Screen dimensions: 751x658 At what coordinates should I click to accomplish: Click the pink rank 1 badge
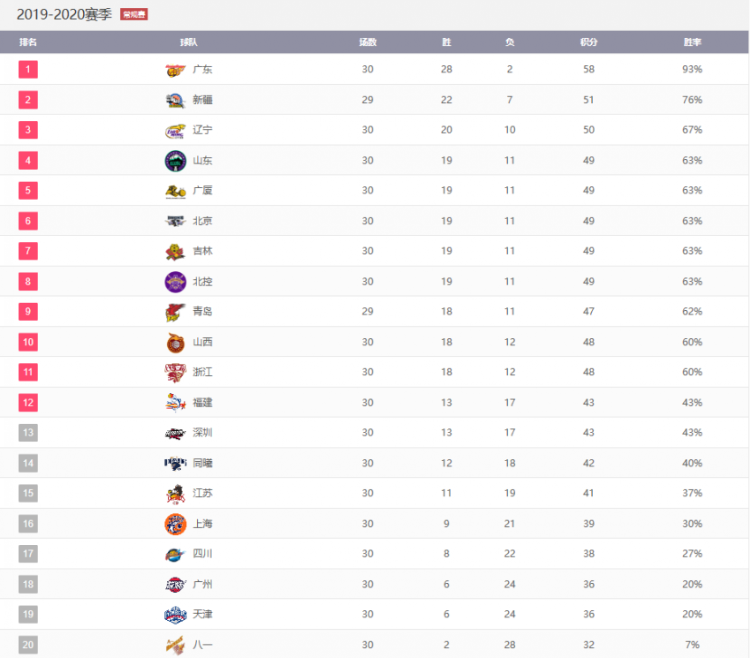[x=28, y=70]
